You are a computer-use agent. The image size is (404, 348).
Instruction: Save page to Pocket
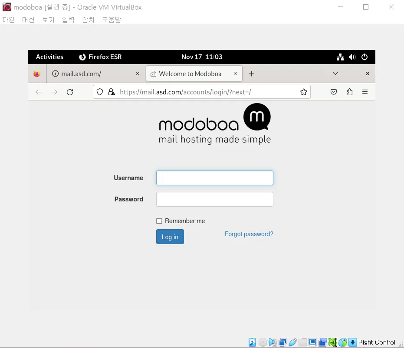pos(334,92)
